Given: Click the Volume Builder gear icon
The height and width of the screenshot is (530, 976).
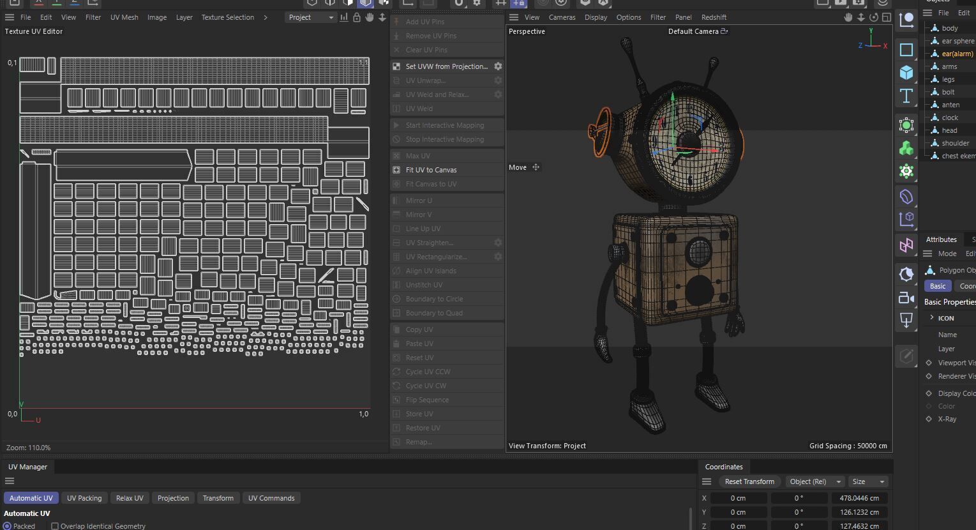Looking at the screenshot, I should (x=906, y=171).
